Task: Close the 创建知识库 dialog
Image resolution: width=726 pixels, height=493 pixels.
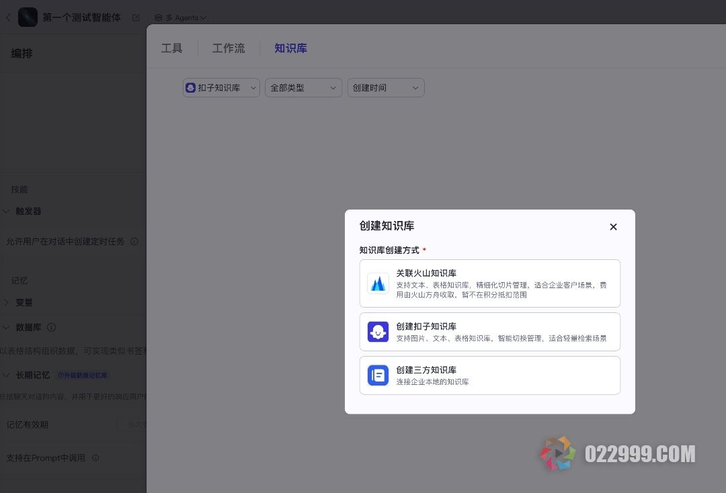Action: pyautogui.click(x=613, y=226)
